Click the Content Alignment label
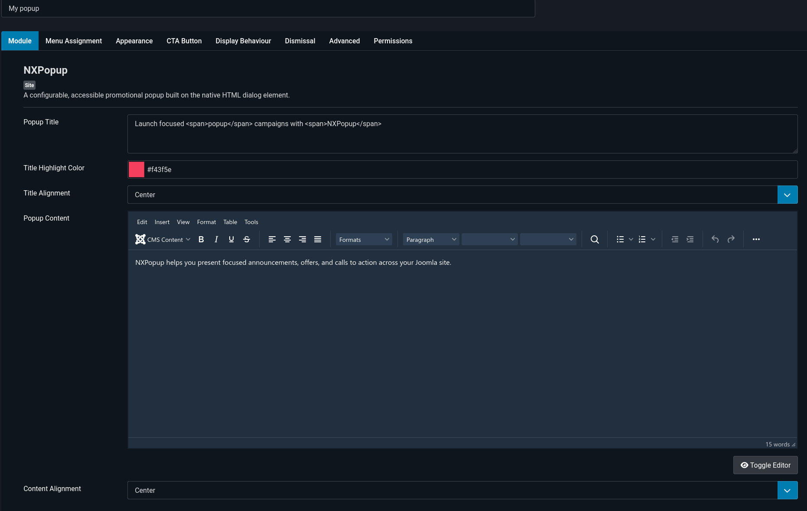Screen dimensions: 807x511 52,489
